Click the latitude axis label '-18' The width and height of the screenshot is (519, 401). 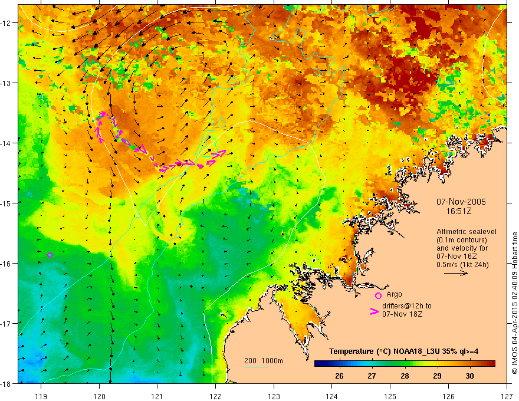[6, 383]
